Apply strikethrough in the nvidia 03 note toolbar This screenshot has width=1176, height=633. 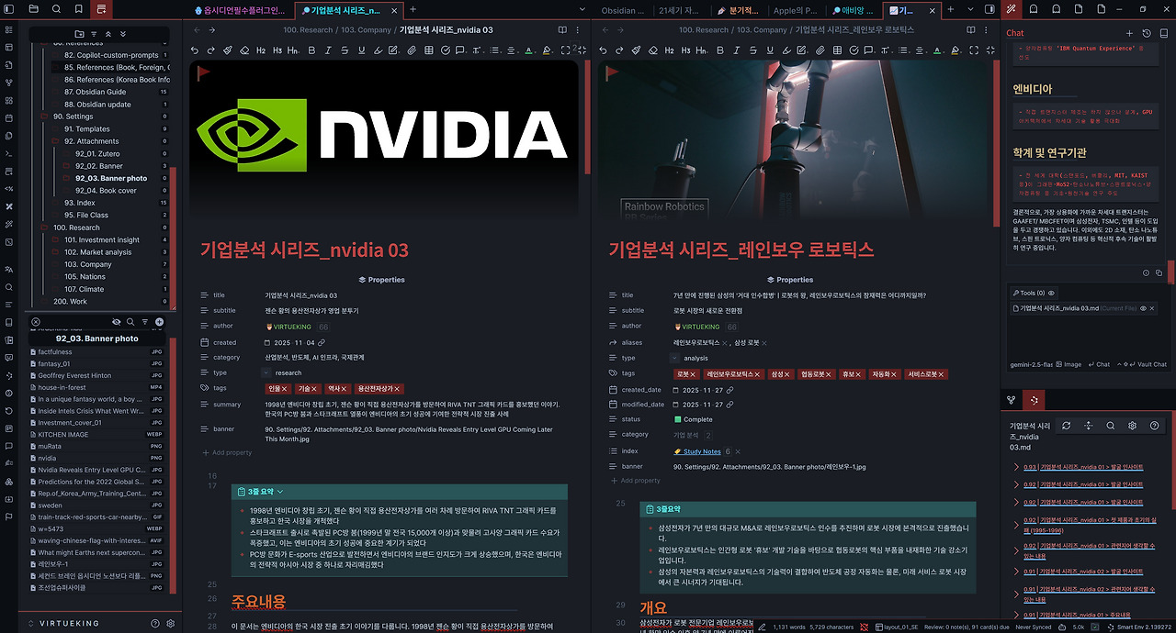[x=345, y=50]
